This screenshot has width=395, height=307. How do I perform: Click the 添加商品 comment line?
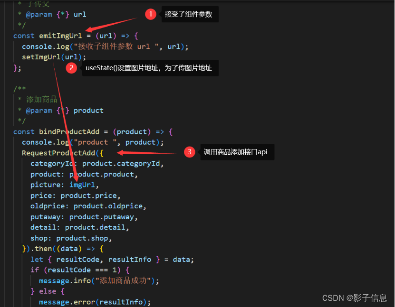coord(37,99)
